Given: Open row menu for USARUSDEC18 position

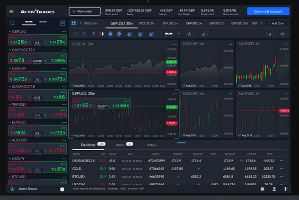Looking at the screenshot, I should pos(281,161).
